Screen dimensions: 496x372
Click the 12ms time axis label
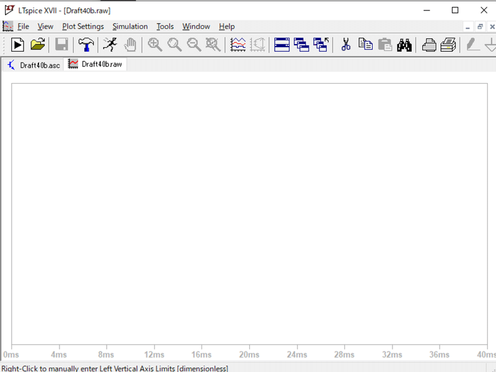point(154,355)
